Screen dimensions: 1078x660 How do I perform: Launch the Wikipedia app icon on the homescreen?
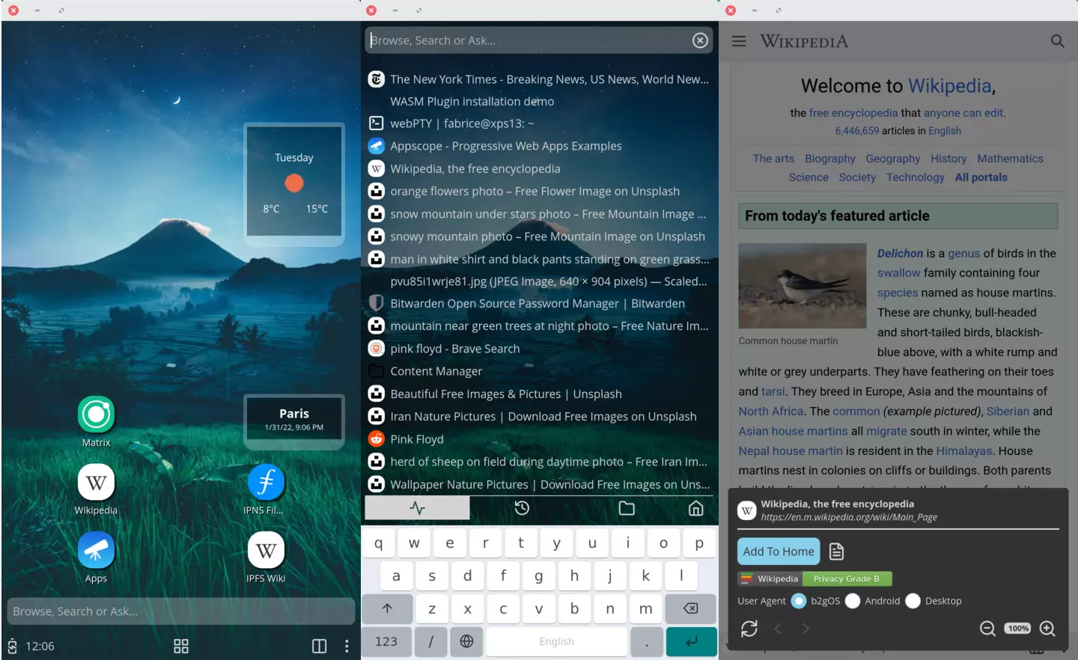[96, 483]
